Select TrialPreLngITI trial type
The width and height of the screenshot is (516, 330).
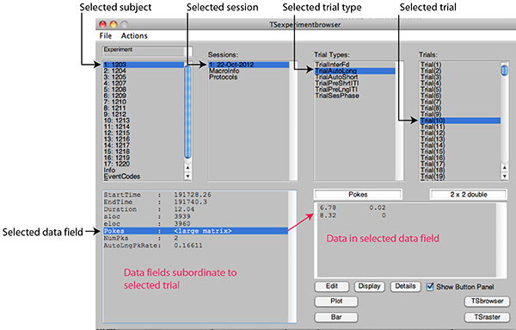(x=354, y=90)
